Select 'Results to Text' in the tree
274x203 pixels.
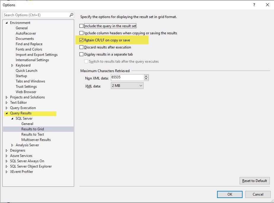33,134
